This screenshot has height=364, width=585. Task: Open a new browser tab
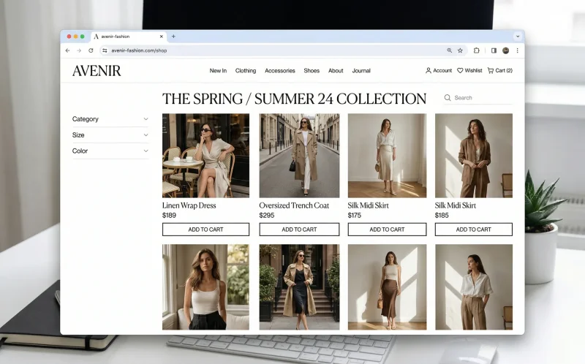pos(173,36)
